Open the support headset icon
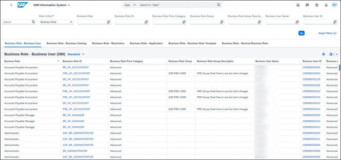 (298, 5)
